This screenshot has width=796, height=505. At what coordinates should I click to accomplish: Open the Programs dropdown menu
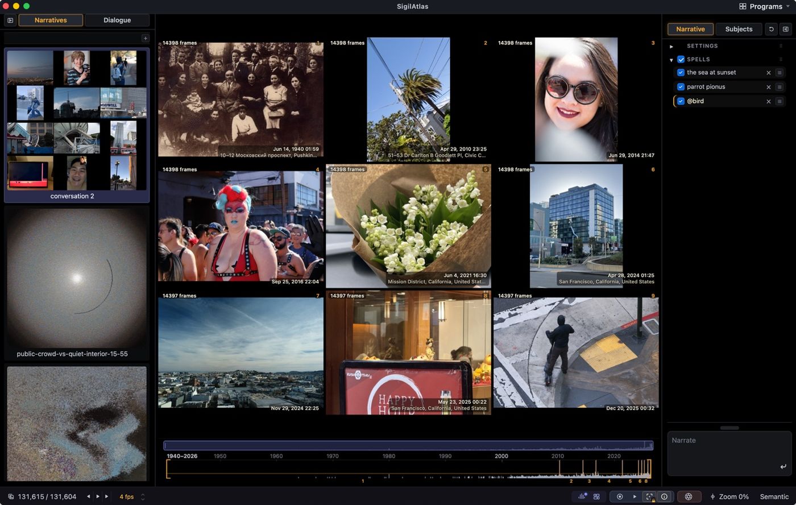point(765,6)
